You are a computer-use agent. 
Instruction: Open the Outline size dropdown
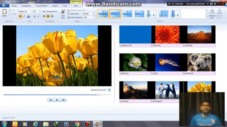coord(212,14)
